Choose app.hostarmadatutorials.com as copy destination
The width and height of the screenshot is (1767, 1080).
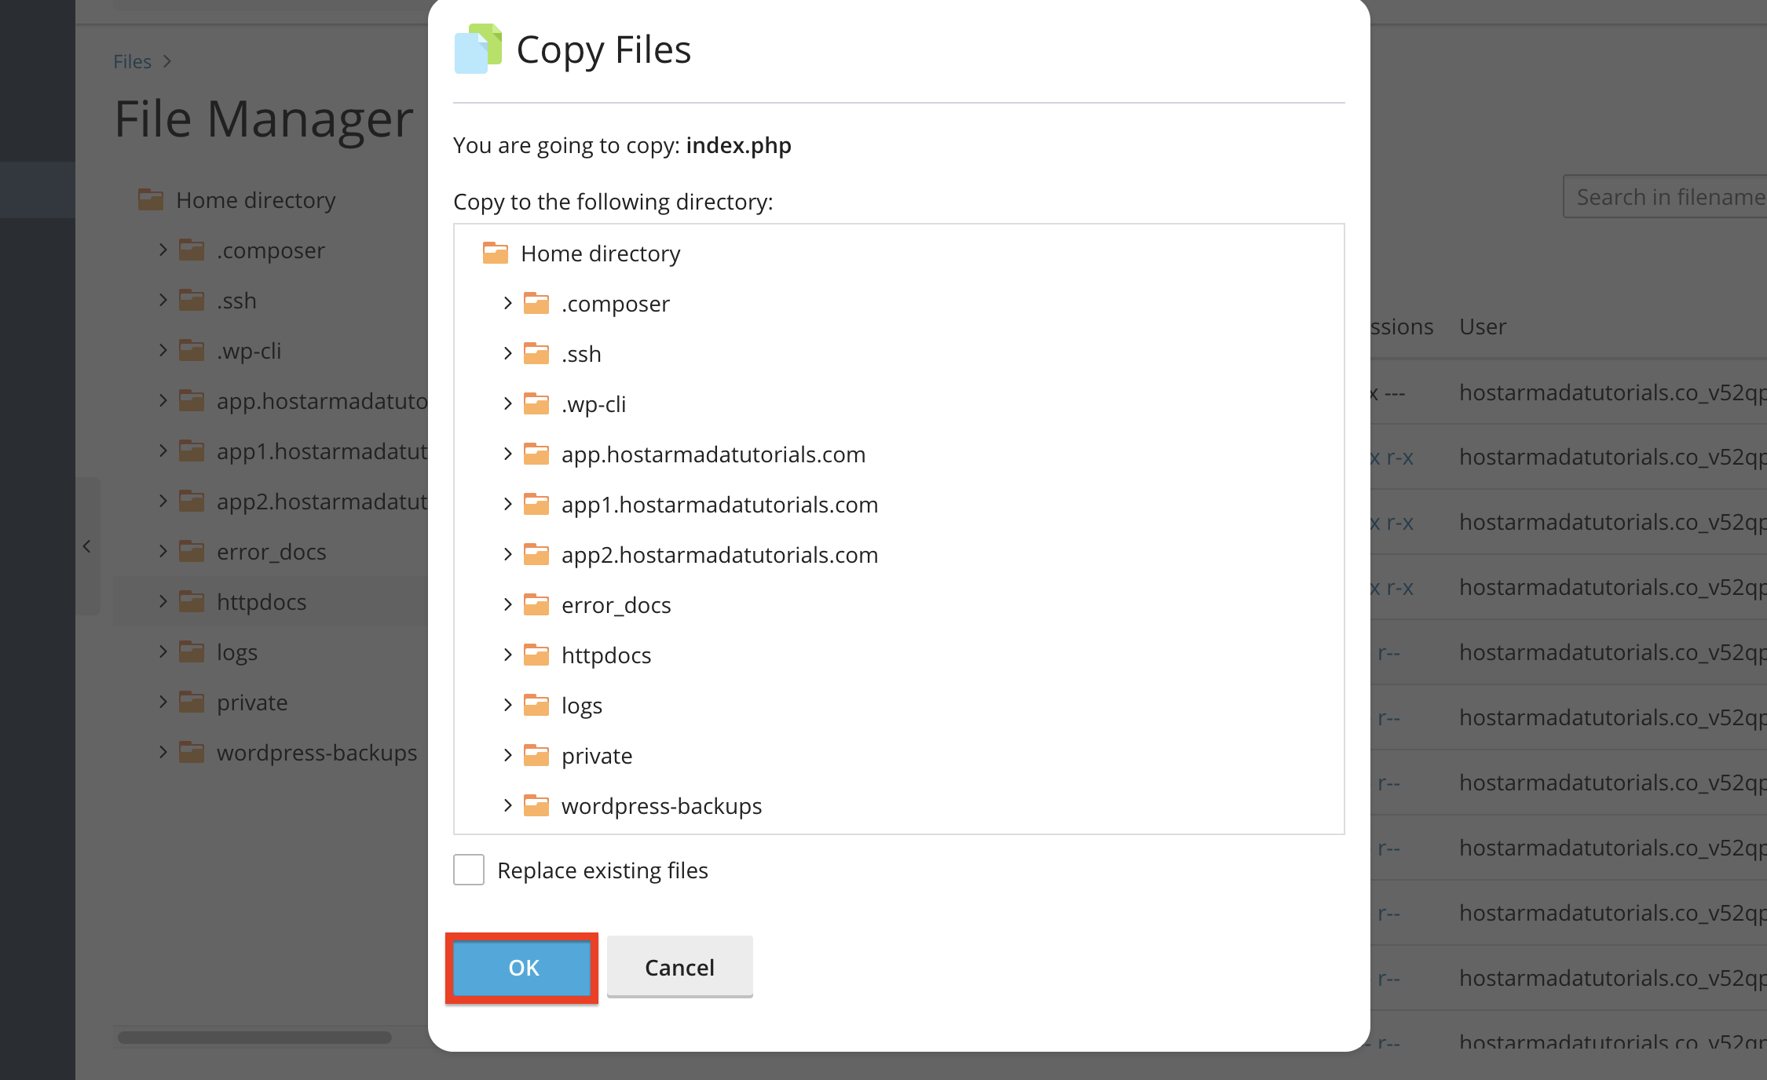pos(713,454)
